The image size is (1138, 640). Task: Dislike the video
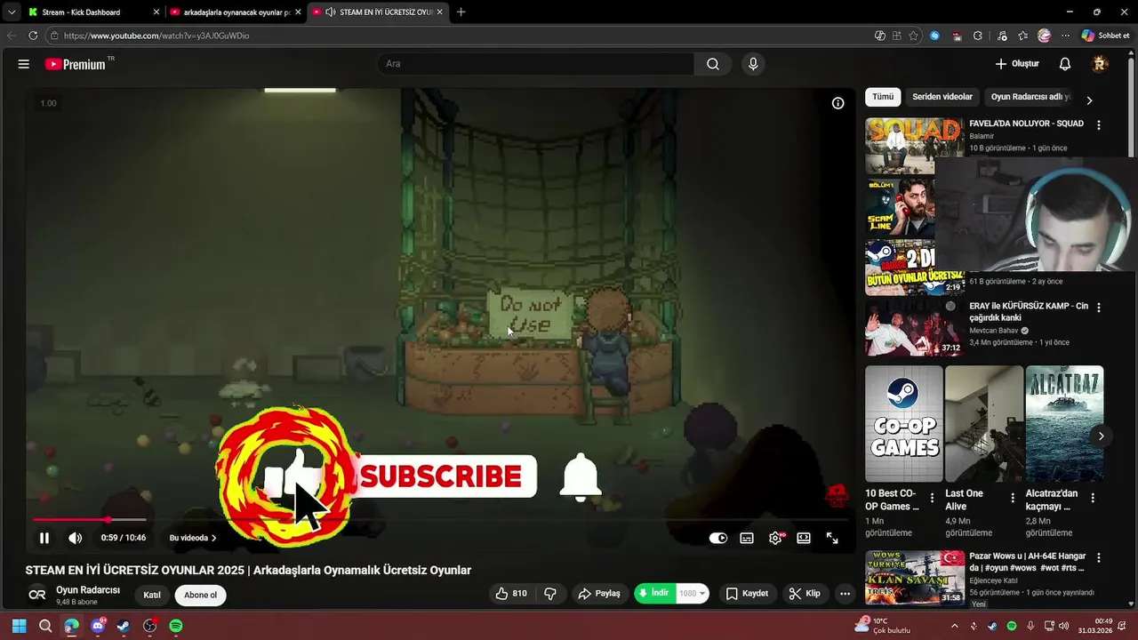click(x=550, y=594)
